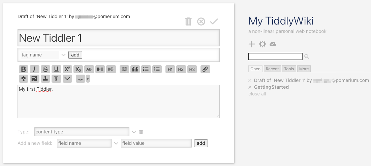Open the tag name dropdown arrow

coord(63,55)
